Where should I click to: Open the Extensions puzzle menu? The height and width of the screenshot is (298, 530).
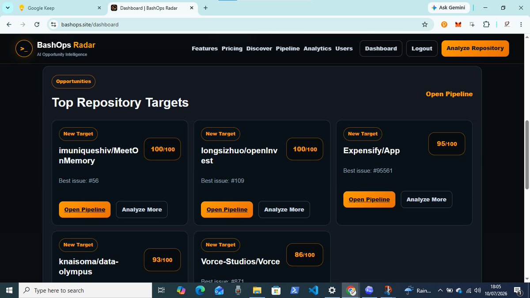point(486,24)
